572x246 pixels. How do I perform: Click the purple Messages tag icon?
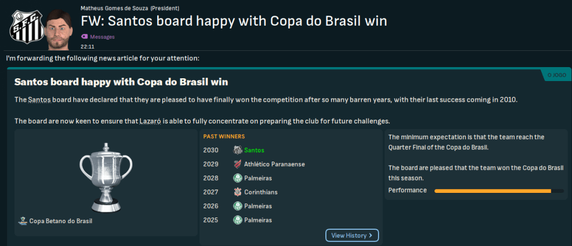pos(84,37)
